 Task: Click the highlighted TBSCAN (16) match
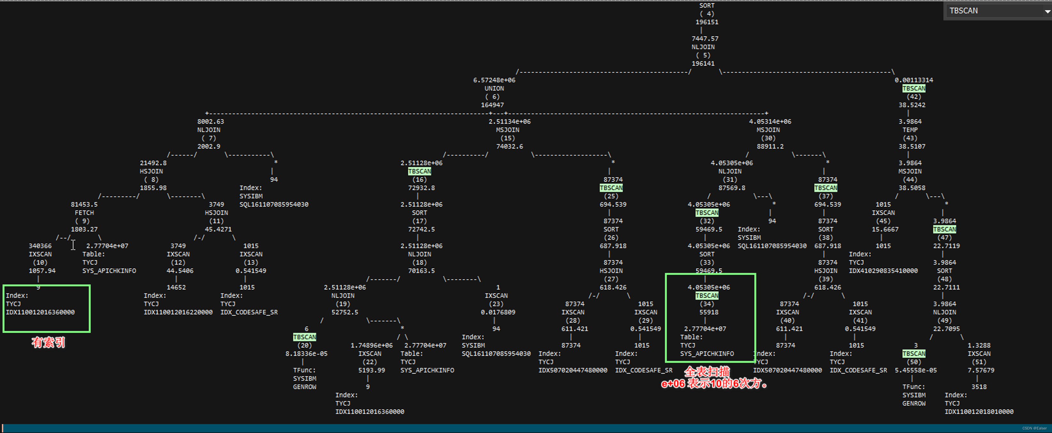(x=419, y=171)
